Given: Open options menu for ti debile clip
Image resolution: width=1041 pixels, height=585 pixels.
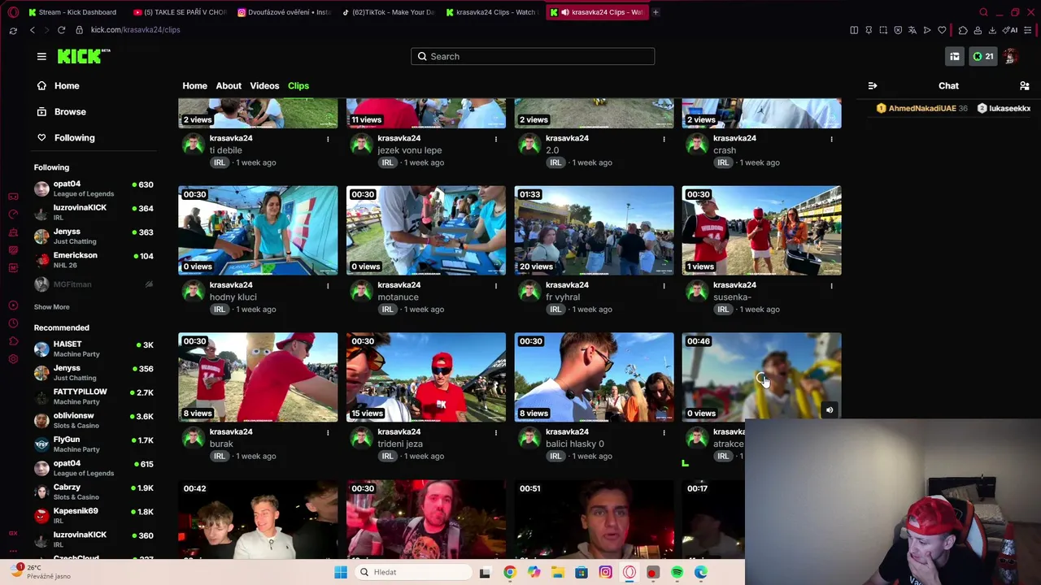Looking at the screenshot, I should [x=328, y=139].
